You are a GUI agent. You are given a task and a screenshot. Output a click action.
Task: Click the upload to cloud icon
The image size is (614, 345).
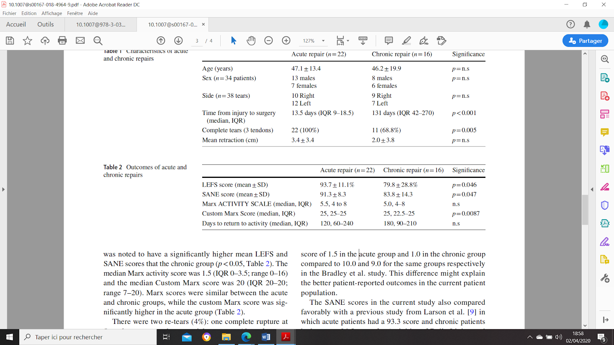tap(45, 41)
